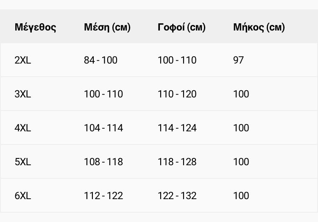Click the Μέση (см) column header

point(107,27)
